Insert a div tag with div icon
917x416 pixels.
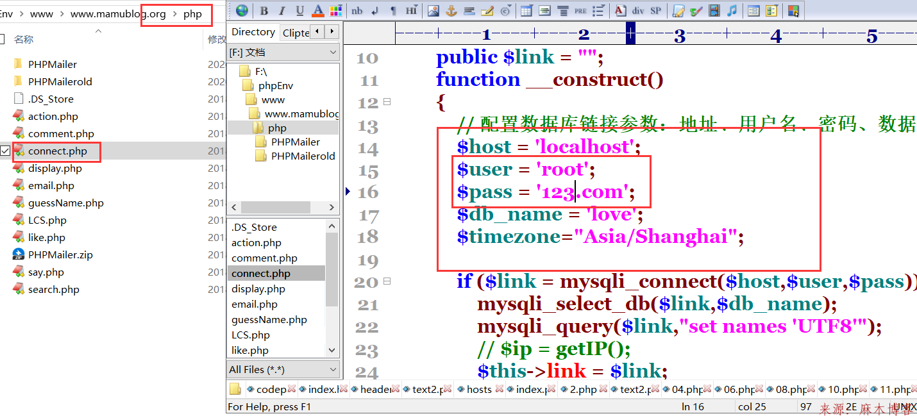(638, 10)
